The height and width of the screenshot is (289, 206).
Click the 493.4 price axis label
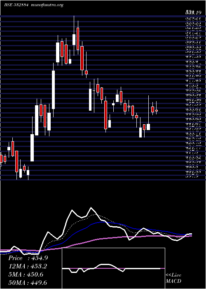[x=193, y=61]
